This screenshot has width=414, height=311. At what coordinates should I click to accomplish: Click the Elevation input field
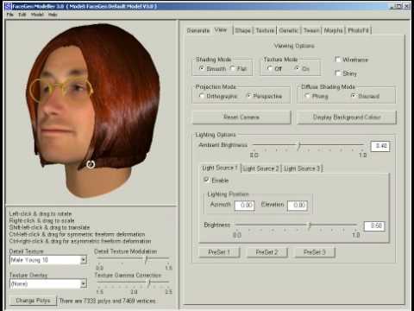(x=298, y=206)
